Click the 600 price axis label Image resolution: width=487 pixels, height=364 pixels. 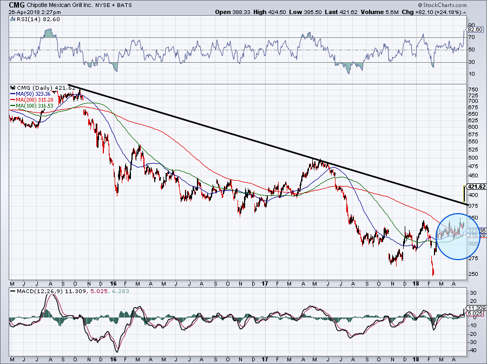click(x=473, y=127)
